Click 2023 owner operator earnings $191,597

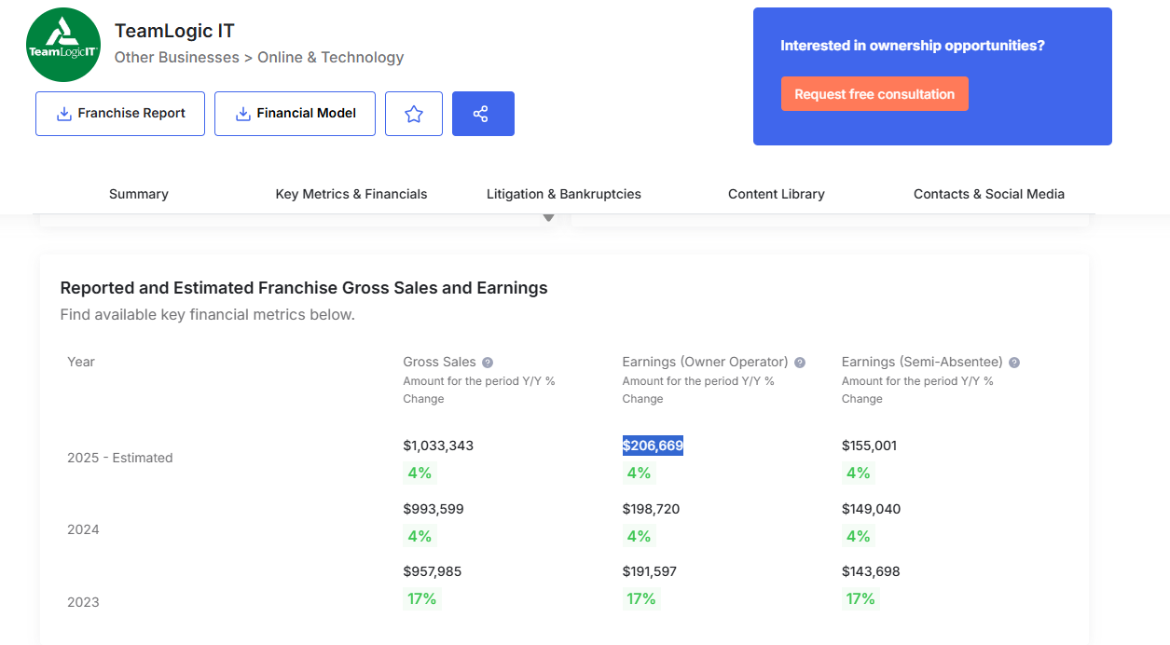650,571
